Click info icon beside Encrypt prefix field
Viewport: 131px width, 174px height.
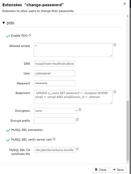click(x=77, y=119)
